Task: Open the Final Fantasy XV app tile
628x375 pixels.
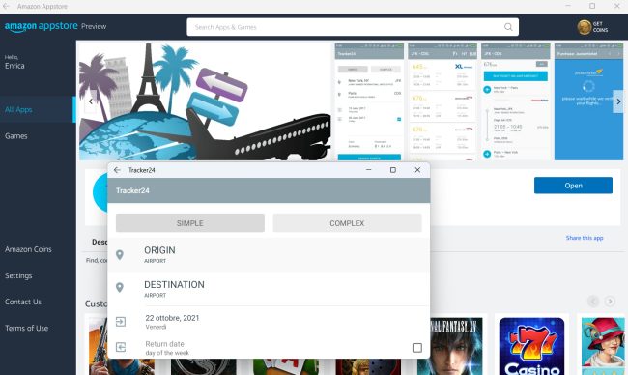Action: point(456,346)
